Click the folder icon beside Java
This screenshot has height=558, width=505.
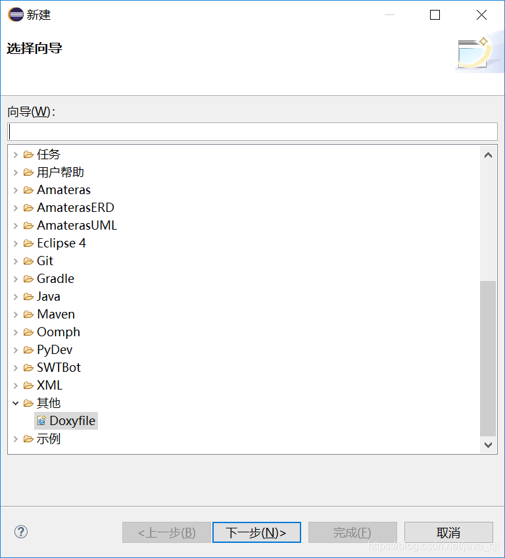[28, 297]
